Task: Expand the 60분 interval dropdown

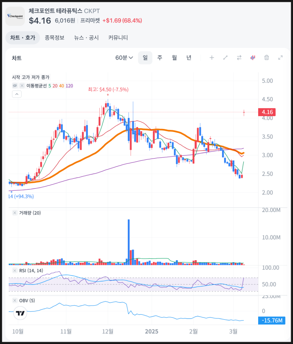Action: (x=124, y=58)
